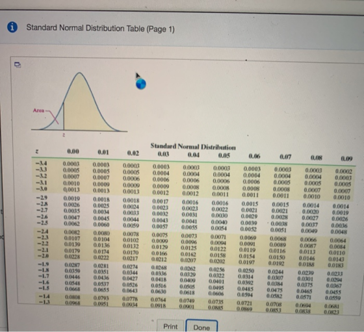Click value 0.0606 in the -1.5 row
Image resolution: width=364 pixels, height=332 pixels.
coord(216,294)
